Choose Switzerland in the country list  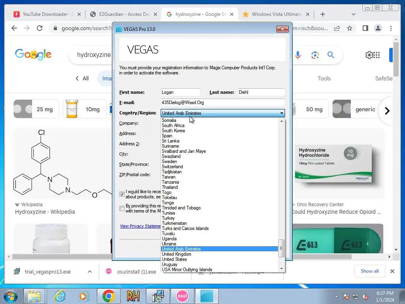[219, 167]
